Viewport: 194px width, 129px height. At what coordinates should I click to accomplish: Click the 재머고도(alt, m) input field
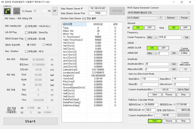pos(151,110)
